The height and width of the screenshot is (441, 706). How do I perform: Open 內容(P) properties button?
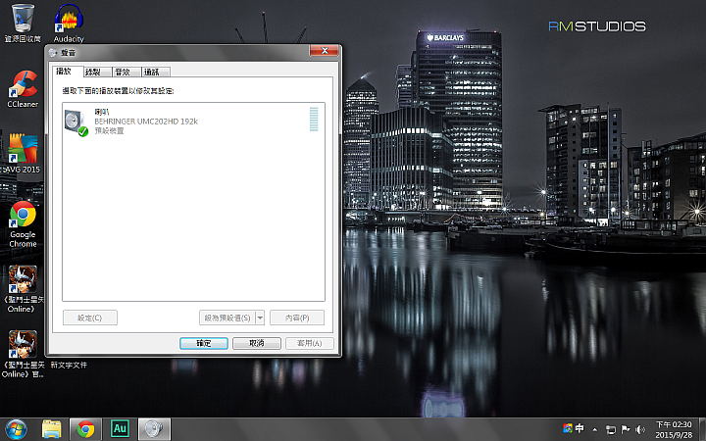297,318
